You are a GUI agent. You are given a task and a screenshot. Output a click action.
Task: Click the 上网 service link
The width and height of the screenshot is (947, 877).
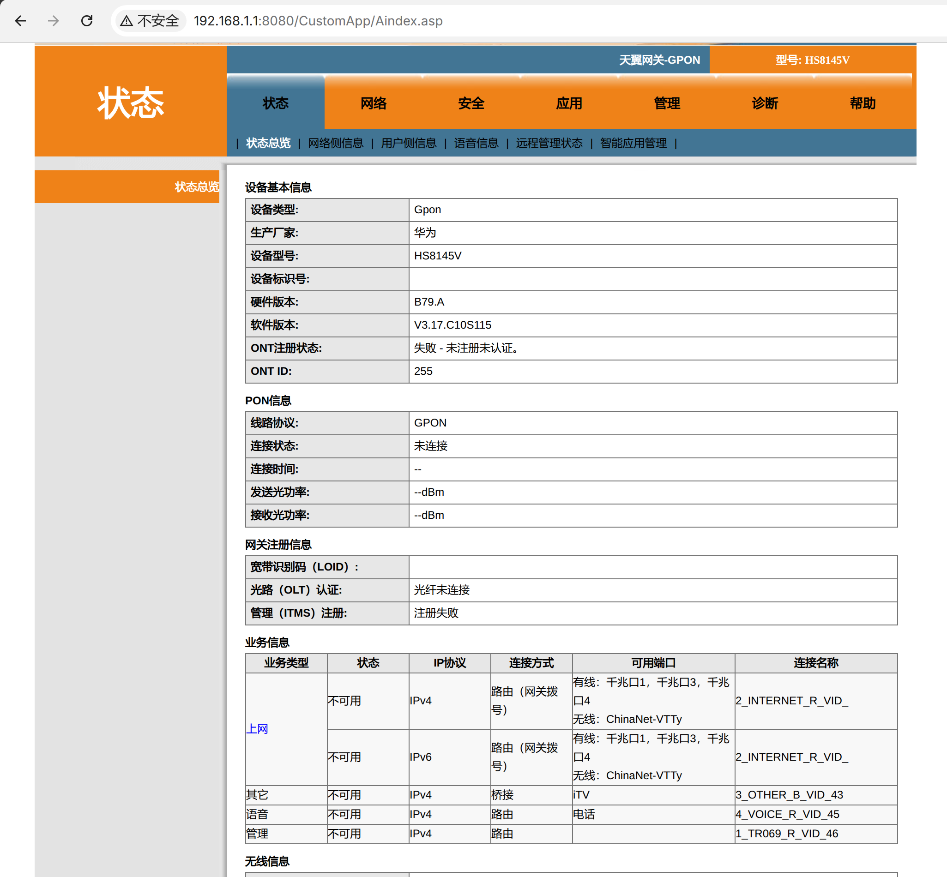click(x=257, y=728)
